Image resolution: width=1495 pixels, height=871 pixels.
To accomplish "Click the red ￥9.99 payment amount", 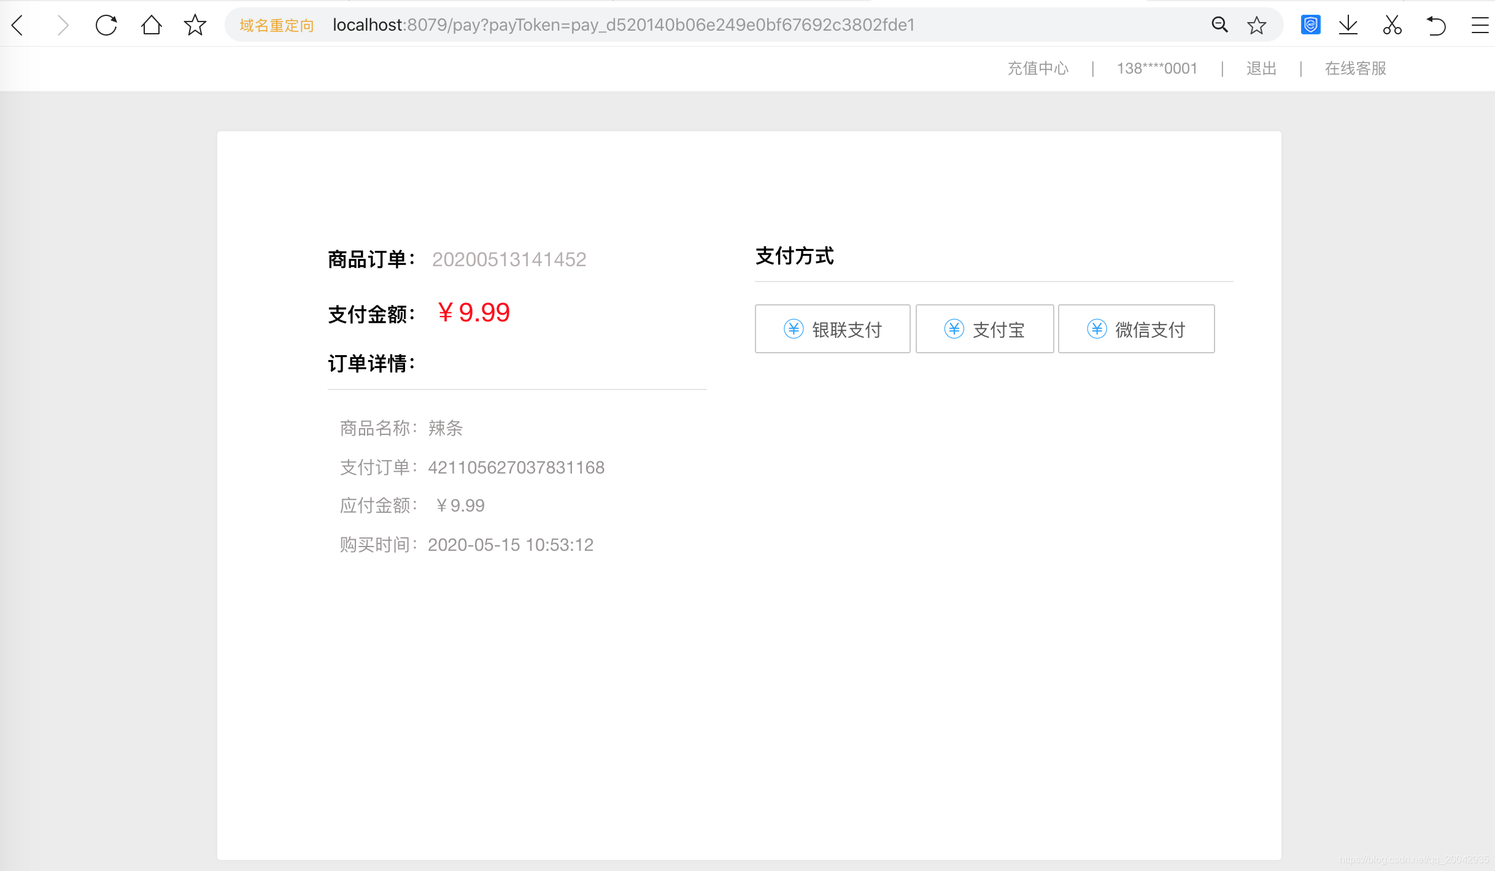I will [x=473, y=312].
